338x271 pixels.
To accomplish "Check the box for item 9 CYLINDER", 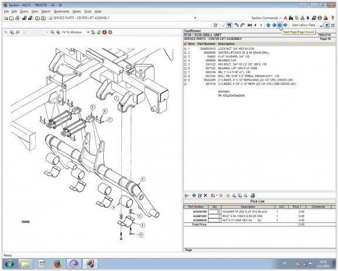I will [185, 80].
